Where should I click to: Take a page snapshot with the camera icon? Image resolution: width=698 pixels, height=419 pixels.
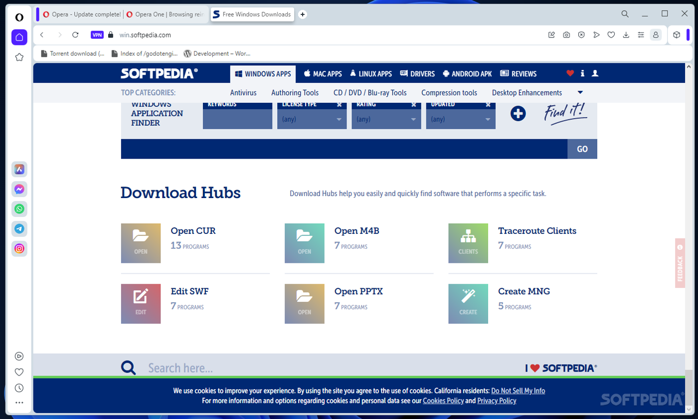pyautogui.click(x=566, y=35)
